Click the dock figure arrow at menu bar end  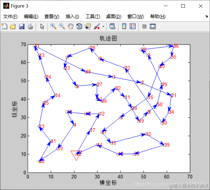click(206, 16)
